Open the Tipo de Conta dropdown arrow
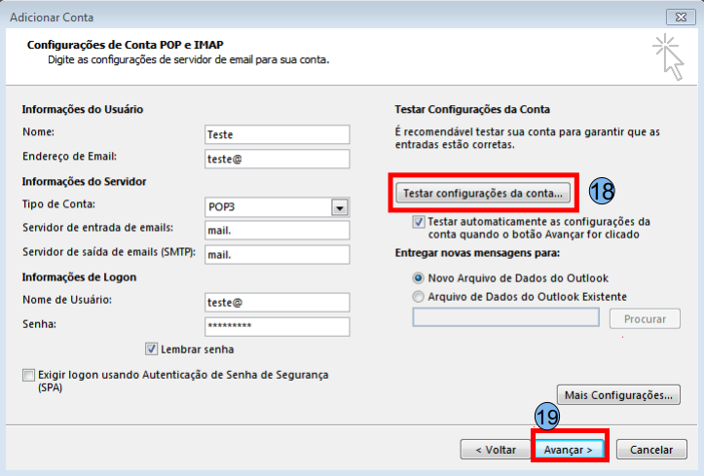The image size is (704, 476). coord(340,207)
